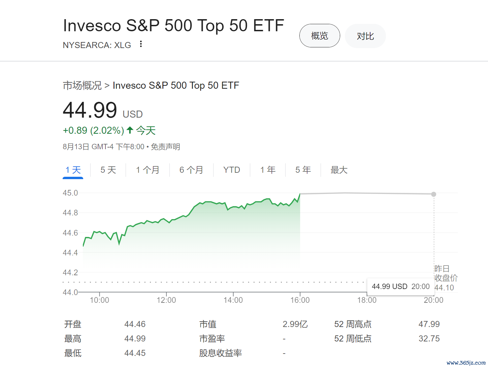Show the 1 年 chart range
The image size is (488, 368).
pyautogui.click(x=268, y=170)
